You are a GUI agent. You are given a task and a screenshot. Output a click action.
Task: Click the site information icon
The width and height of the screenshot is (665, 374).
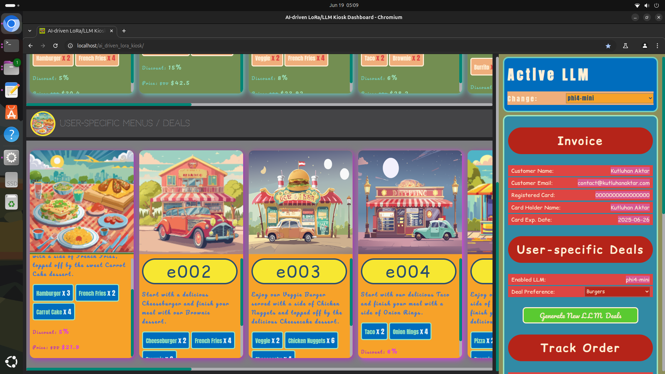[70, 46]
